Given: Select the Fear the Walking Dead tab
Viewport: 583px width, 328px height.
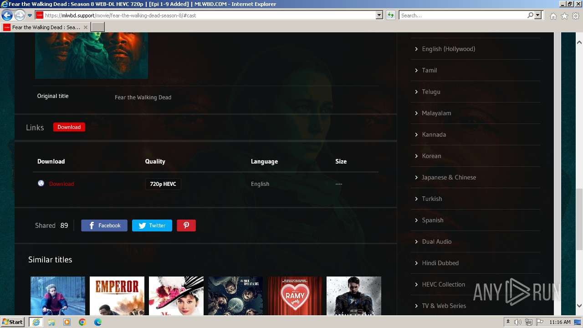Looking at the screenshot, I should tap(46, 27).
